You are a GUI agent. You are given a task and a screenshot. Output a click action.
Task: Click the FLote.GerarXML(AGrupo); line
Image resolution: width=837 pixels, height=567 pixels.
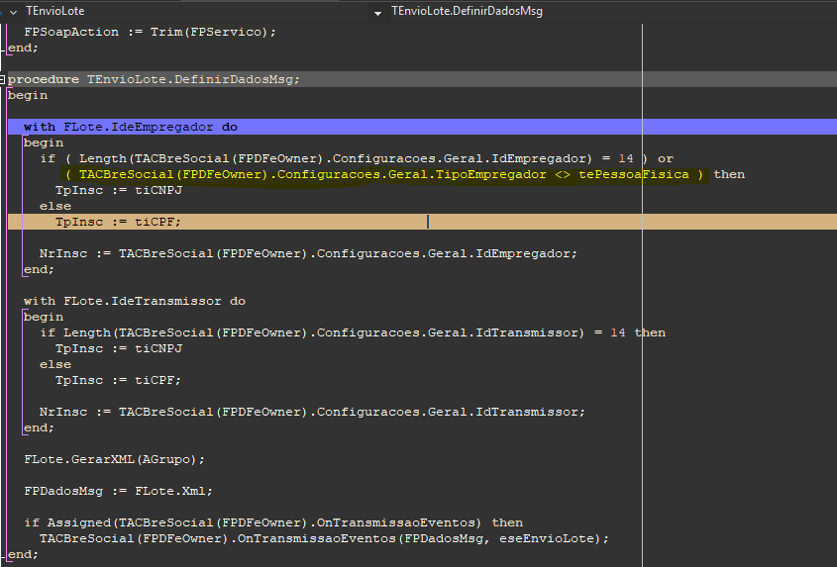114,459
